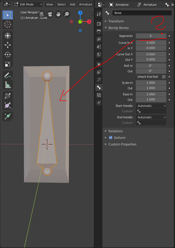Click the hand pan view gizmo

click(58, 14)
